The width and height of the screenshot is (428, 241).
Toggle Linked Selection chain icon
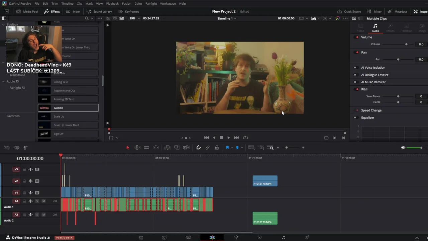click(208, 148)
